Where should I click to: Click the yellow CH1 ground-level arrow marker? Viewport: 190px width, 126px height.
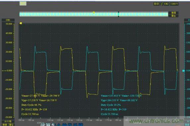point(21,23)
